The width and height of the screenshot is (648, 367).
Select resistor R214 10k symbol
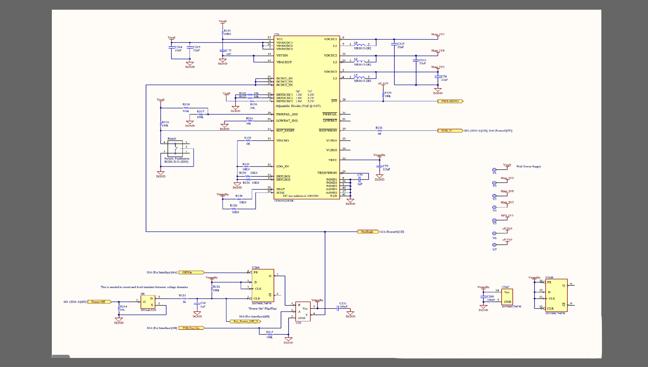[x=119, y=308]
